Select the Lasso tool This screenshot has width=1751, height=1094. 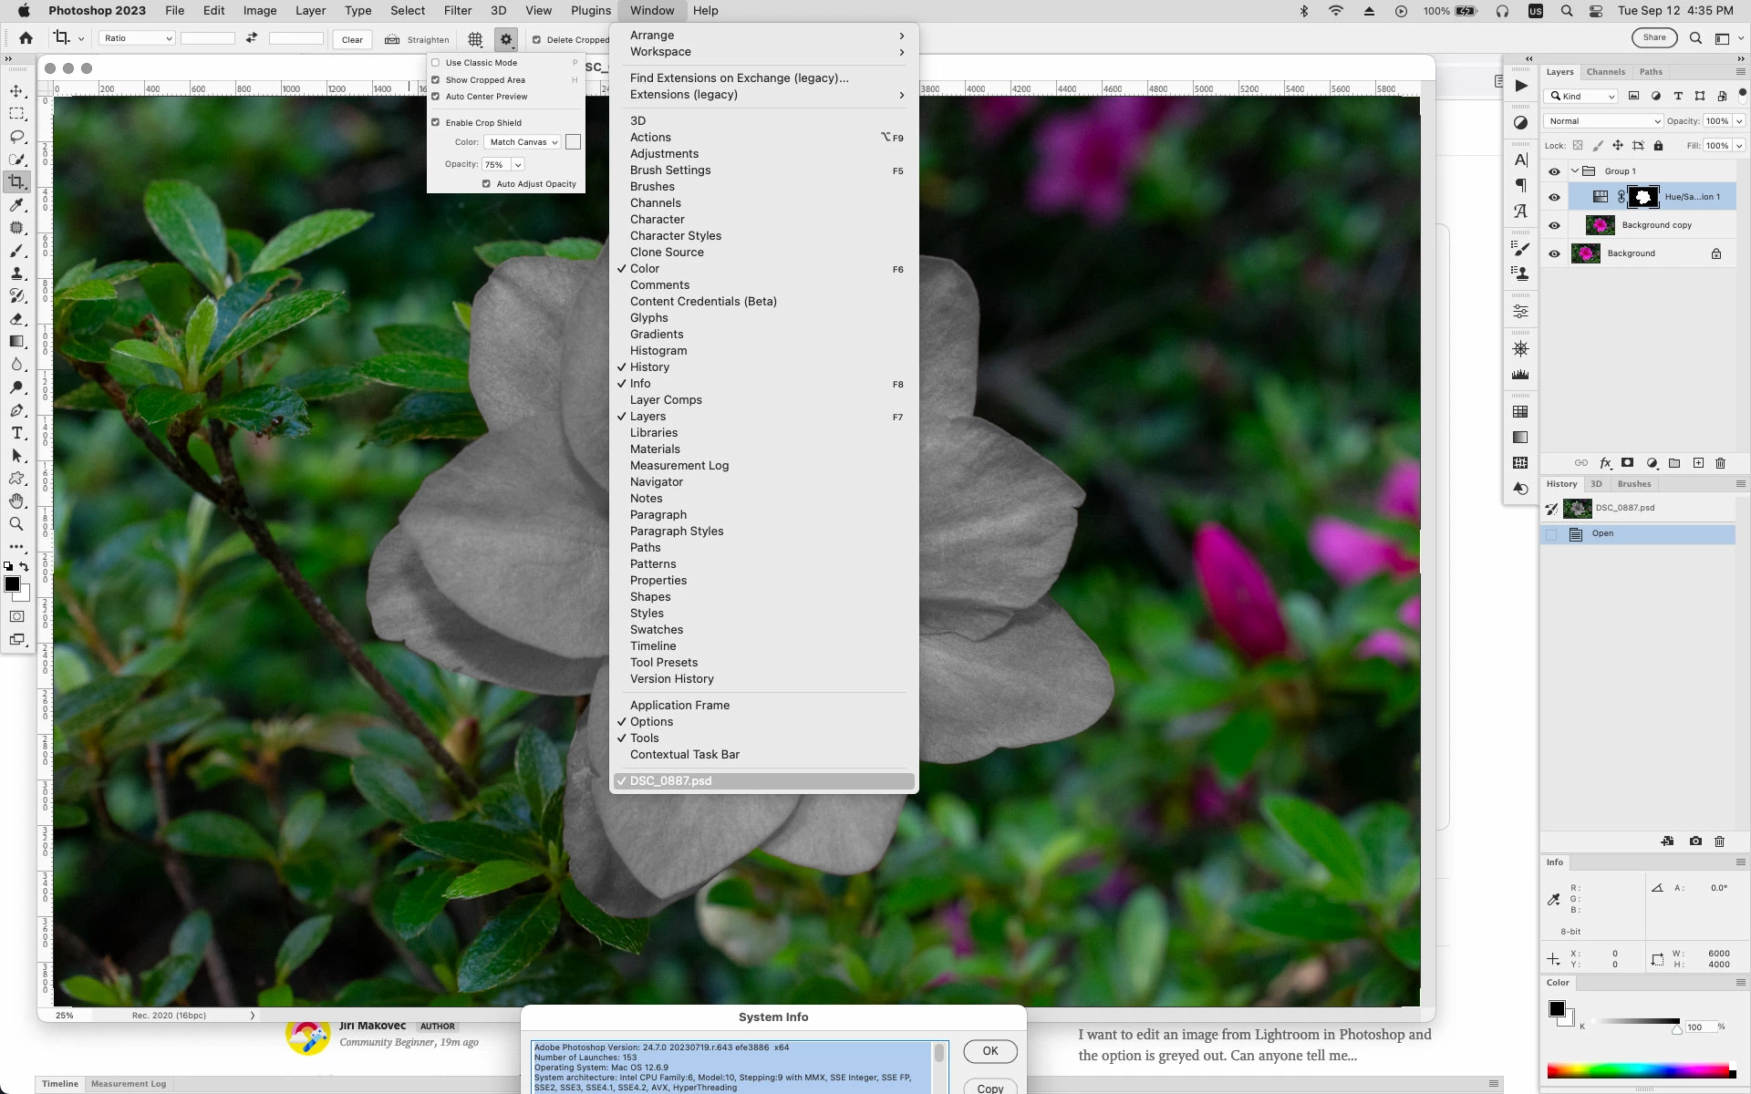tap(16, 137)
